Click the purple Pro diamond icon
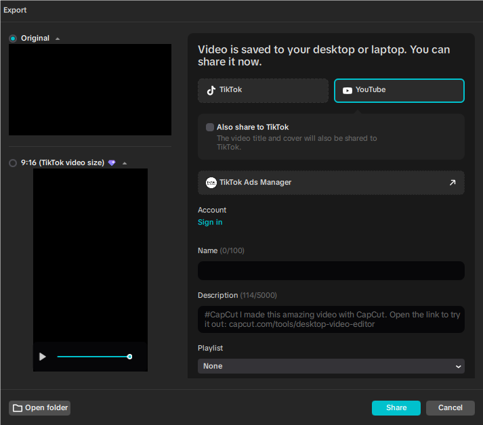The width and height of the screenshot is (483, 425). pyautogui.click(x=112, y=163)
